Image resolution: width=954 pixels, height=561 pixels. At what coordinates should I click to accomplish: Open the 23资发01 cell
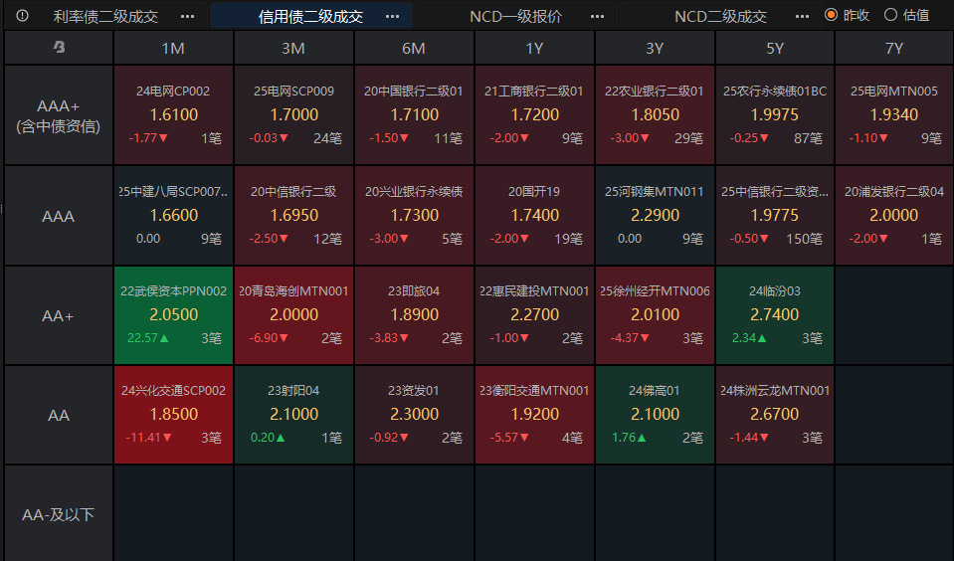[x=415, y=415]
